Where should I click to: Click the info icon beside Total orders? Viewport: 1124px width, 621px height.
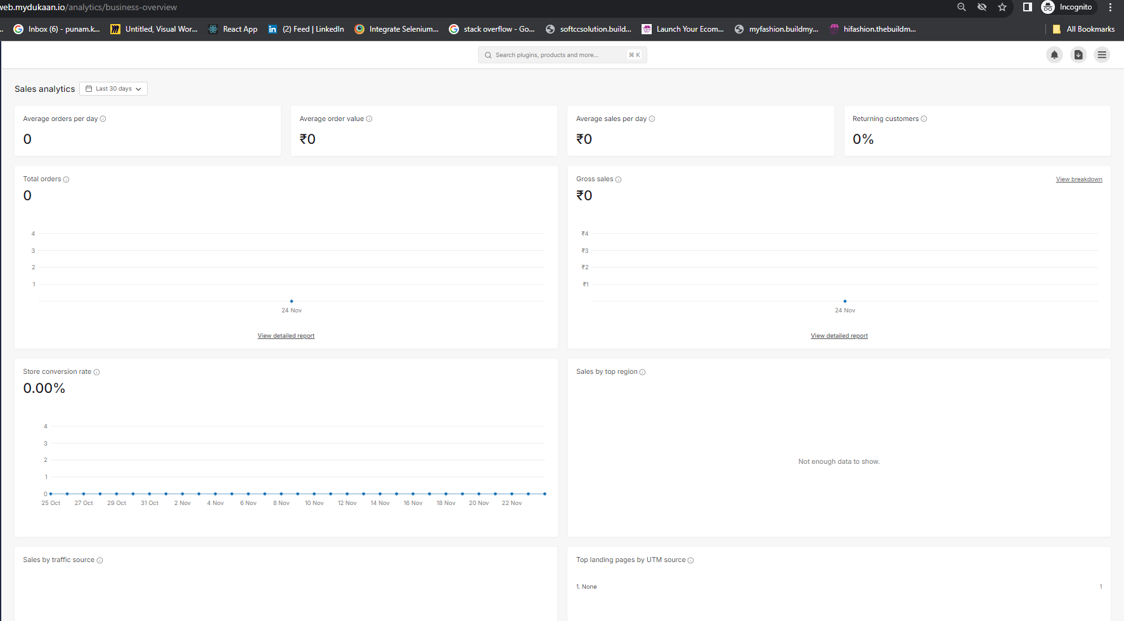point(67,179)
